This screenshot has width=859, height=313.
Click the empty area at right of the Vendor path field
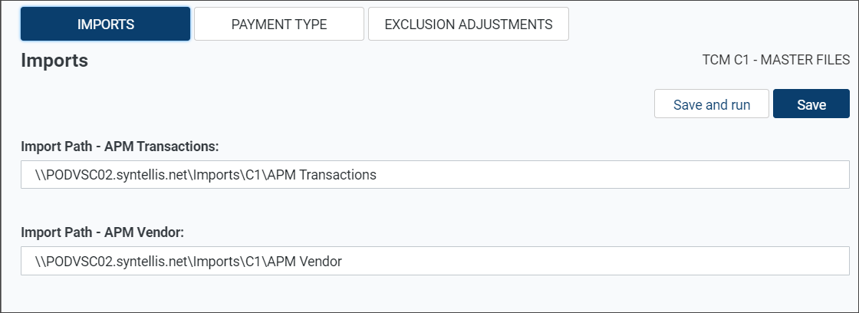[x=597, y=262]
